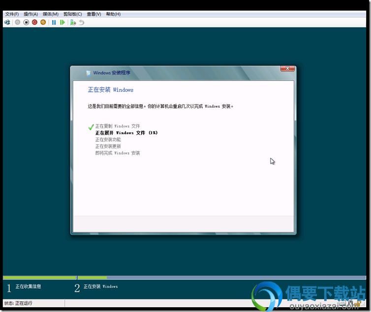This screenshot has height=312, width=371.
Task: Pause the virtual machine
Action: click(54, 23)
